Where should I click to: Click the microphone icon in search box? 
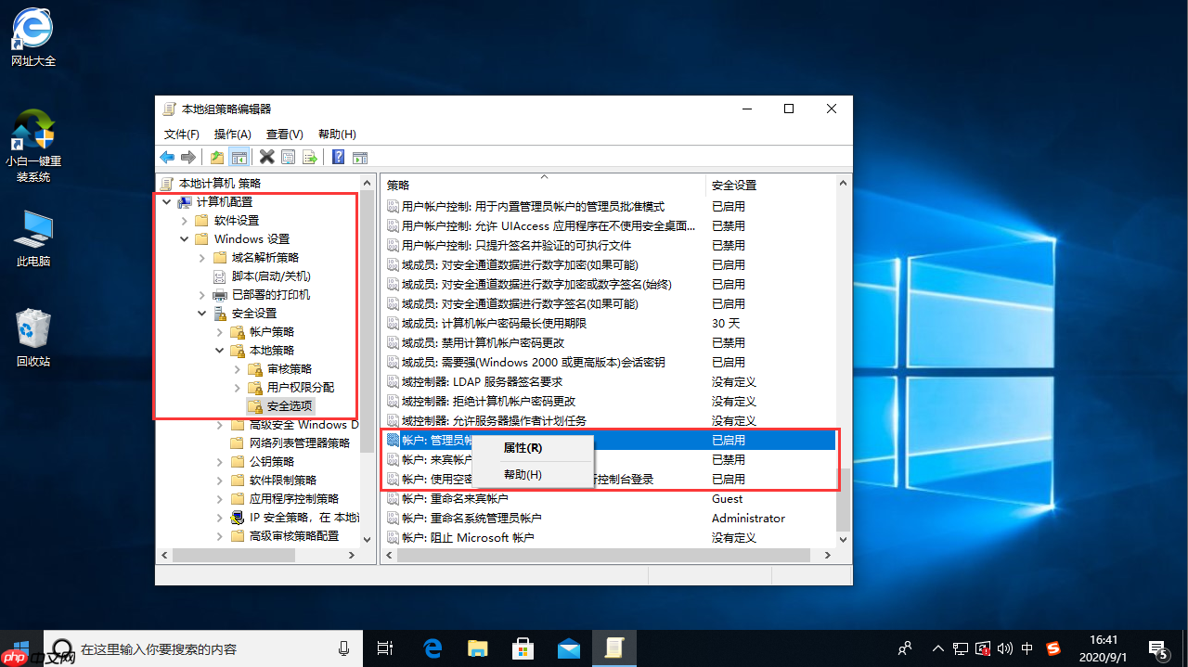click(344, 648)
